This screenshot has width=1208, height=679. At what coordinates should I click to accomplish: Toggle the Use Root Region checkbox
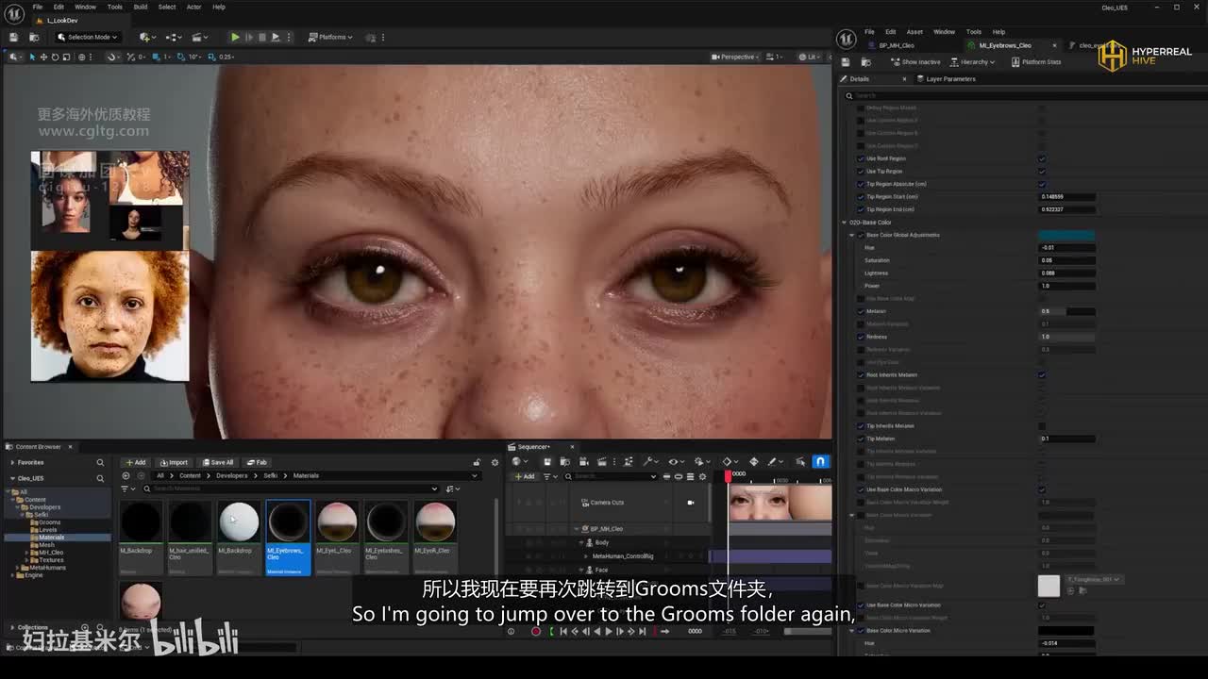coord(1042,158)
